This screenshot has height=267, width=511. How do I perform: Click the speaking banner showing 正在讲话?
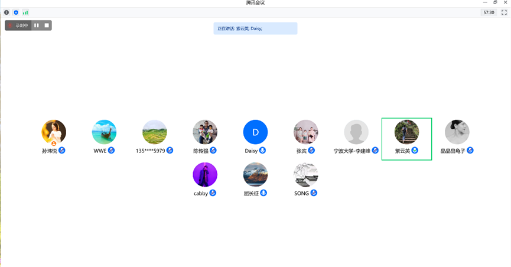click(x=255, y=28)
